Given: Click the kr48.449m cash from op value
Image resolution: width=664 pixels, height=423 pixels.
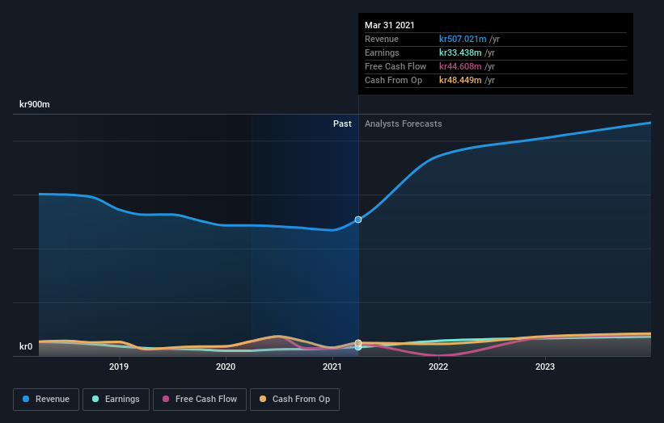Looking at the screenshot, I should pos(460,80).
